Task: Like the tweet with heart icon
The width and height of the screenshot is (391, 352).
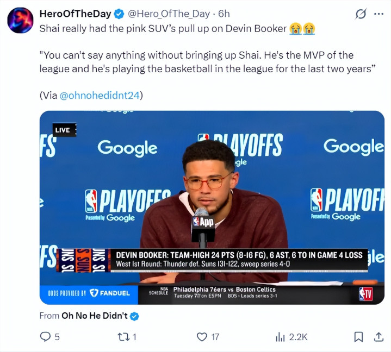Action: pyautogui.click(x=202, y=337)
